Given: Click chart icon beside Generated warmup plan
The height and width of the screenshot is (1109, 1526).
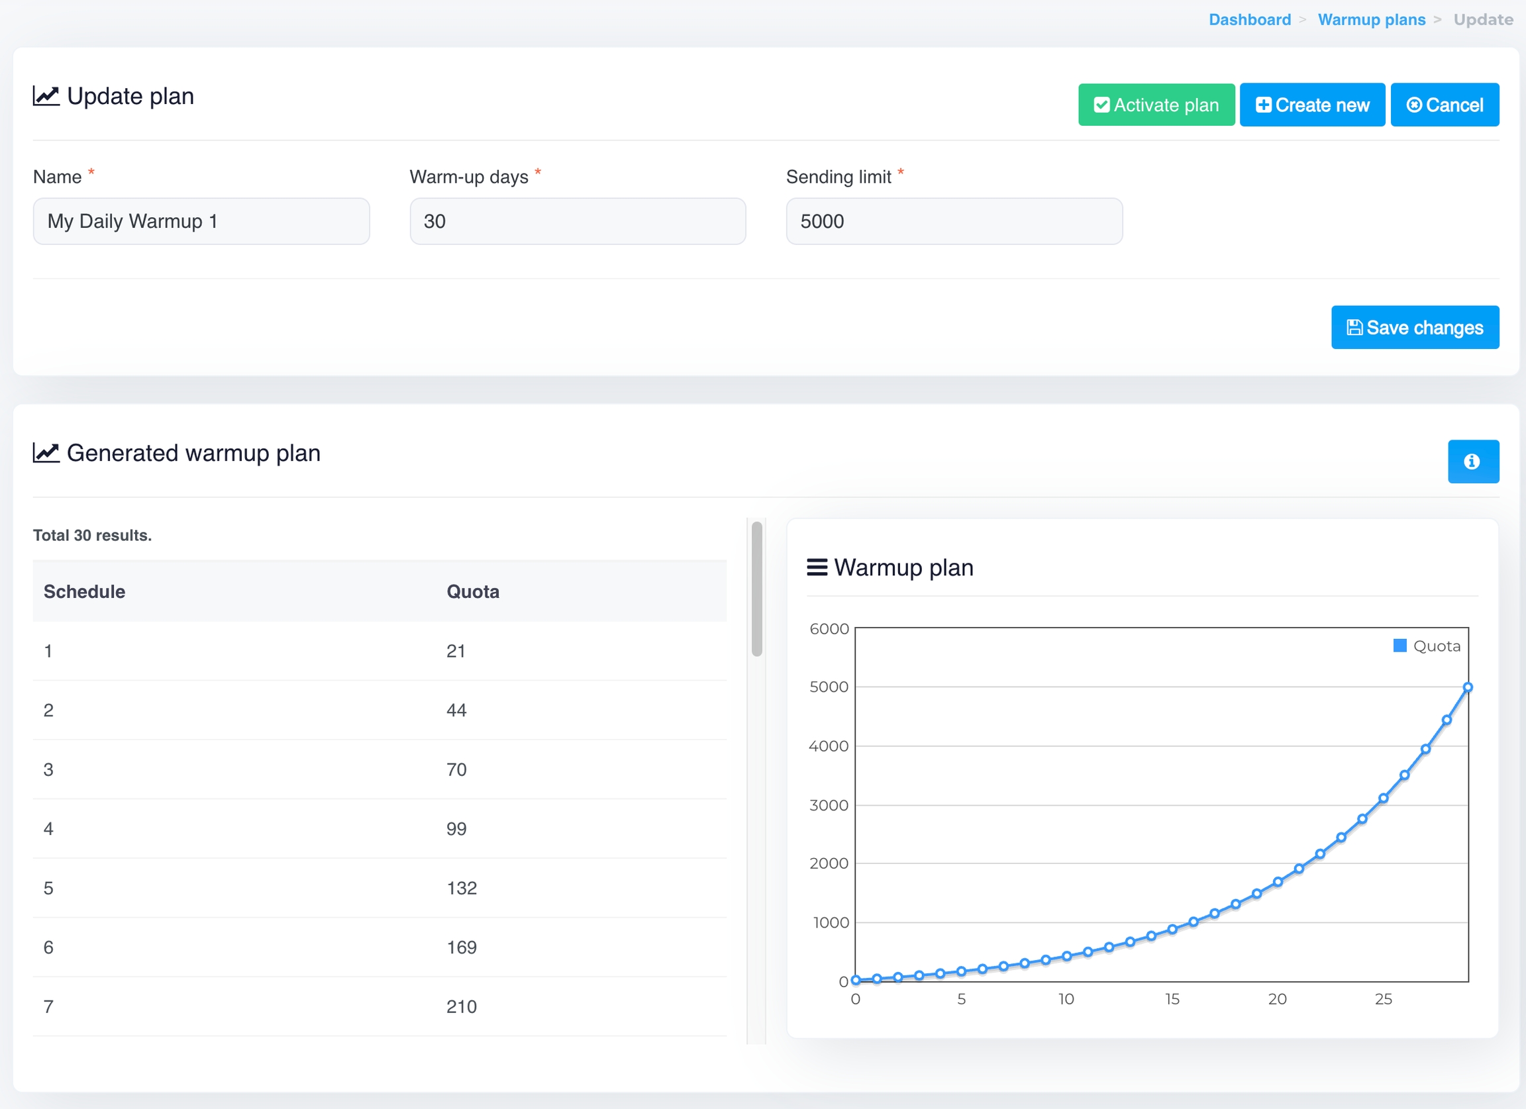Looking at the screenshot, I should (x=46, y=454).
